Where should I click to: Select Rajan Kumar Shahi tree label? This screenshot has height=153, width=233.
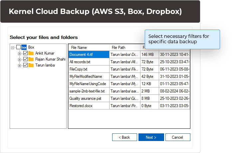50,59
